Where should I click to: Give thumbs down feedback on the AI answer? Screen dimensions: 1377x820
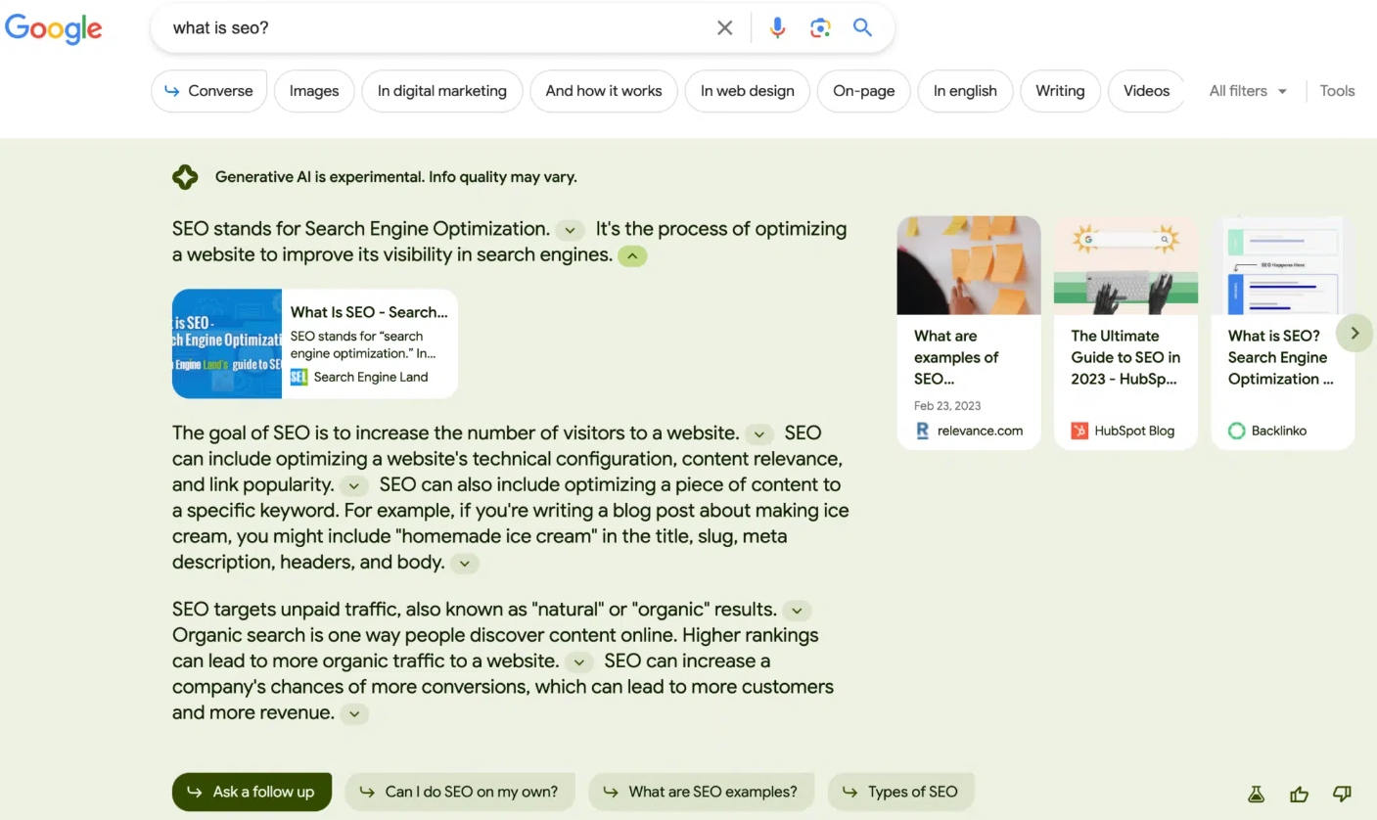1342,793
